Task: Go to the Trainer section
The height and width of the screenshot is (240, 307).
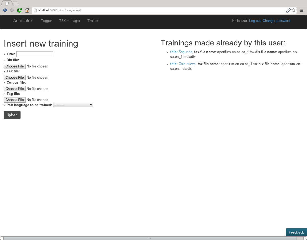Action: (x=93, y=21)
